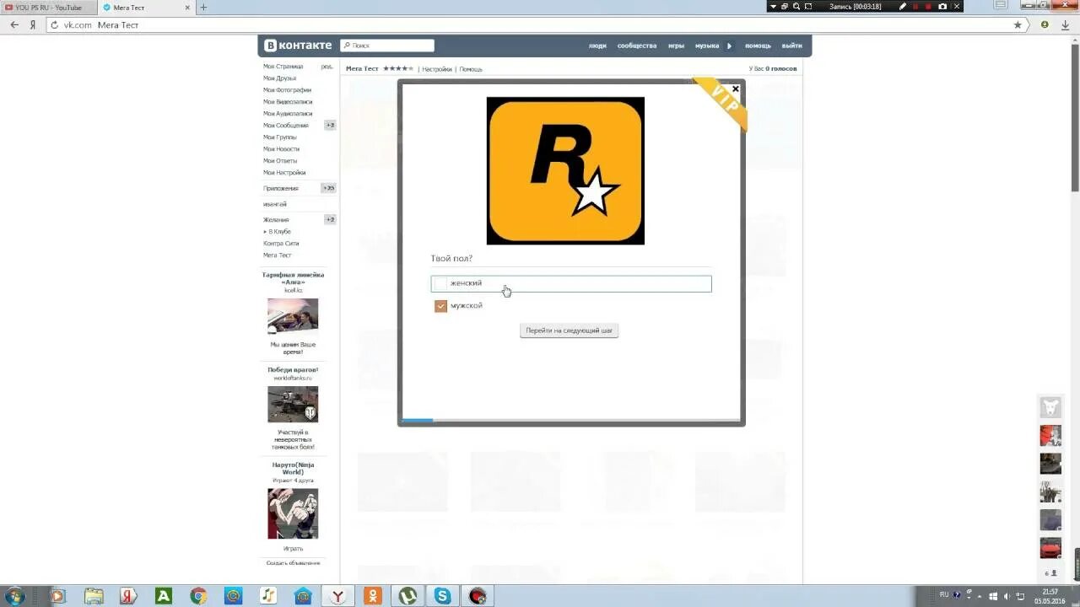1080x607 pixels.
Task: Click Создать объявление link
Action: click(x=293, y=563)
